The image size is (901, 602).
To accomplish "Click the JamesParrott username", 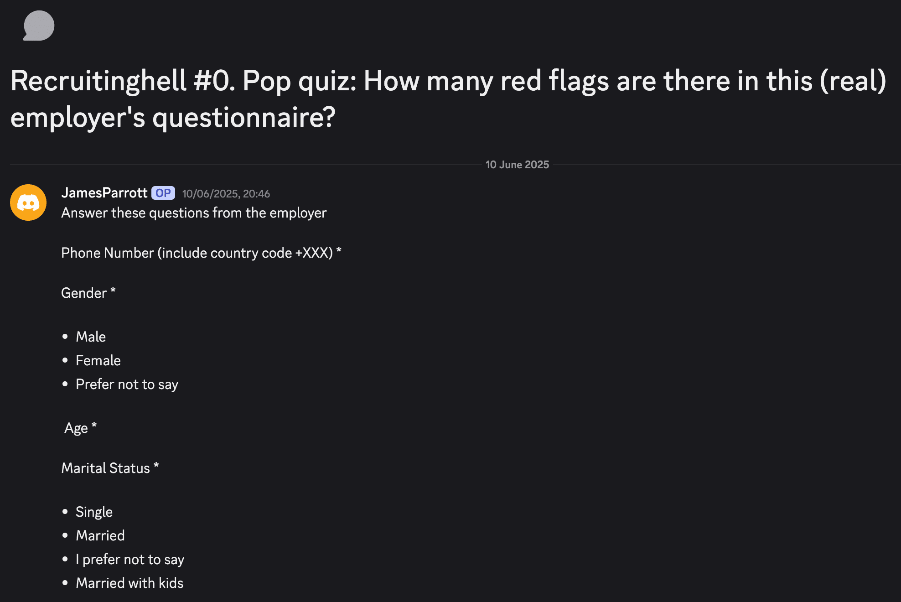I will point(104,193).
